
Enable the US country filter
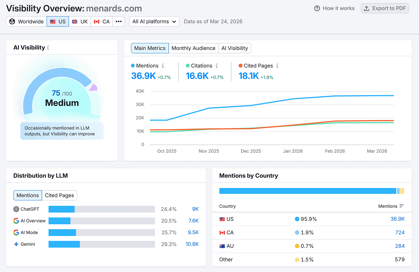[58, 21]
